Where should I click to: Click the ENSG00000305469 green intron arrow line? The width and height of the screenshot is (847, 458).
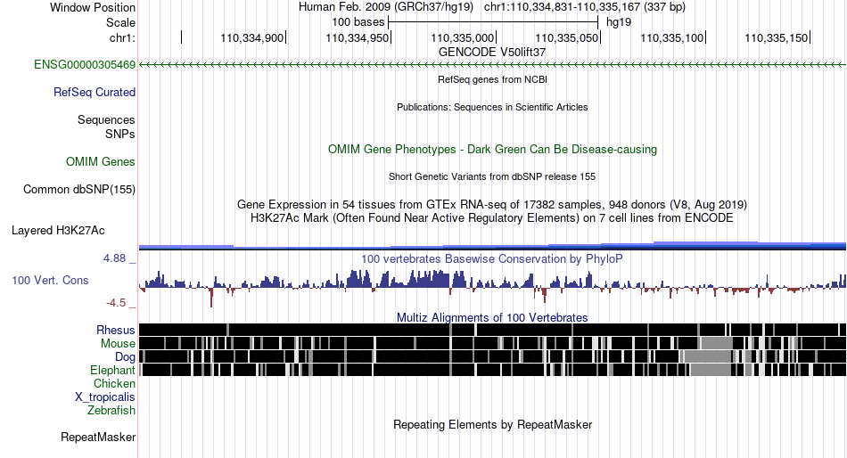[x=492, y=65]
